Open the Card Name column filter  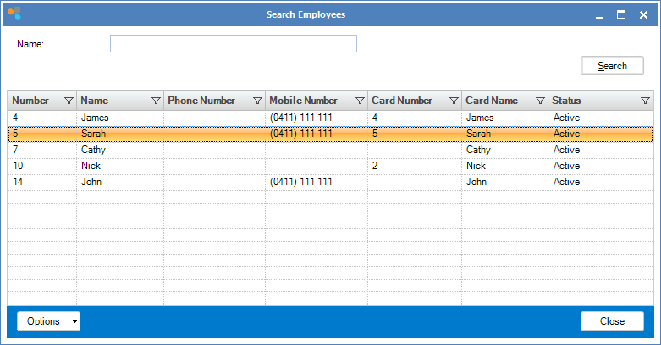click(x=539, y=101)
